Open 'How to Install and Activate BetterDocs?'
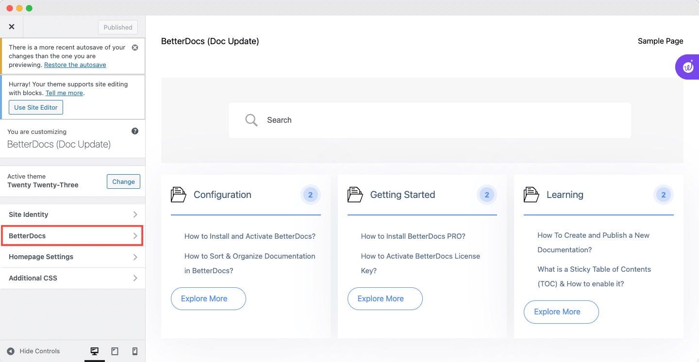 point(250,236)
